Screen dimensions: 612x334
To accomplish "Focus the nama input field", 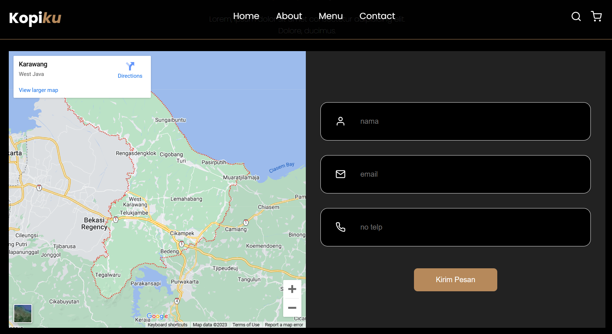I will (468, 121).
